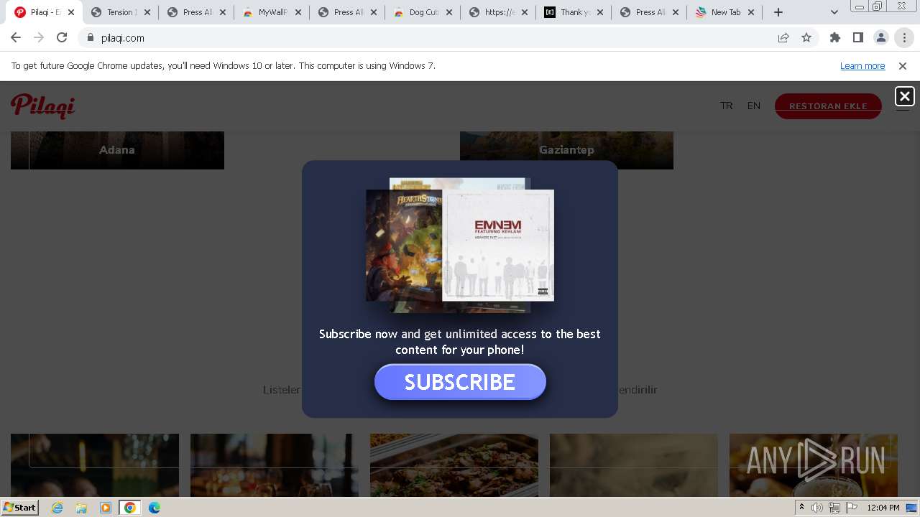920x517 pixels.
Task: Open Action Center flag icon
Action: point(852,508)
